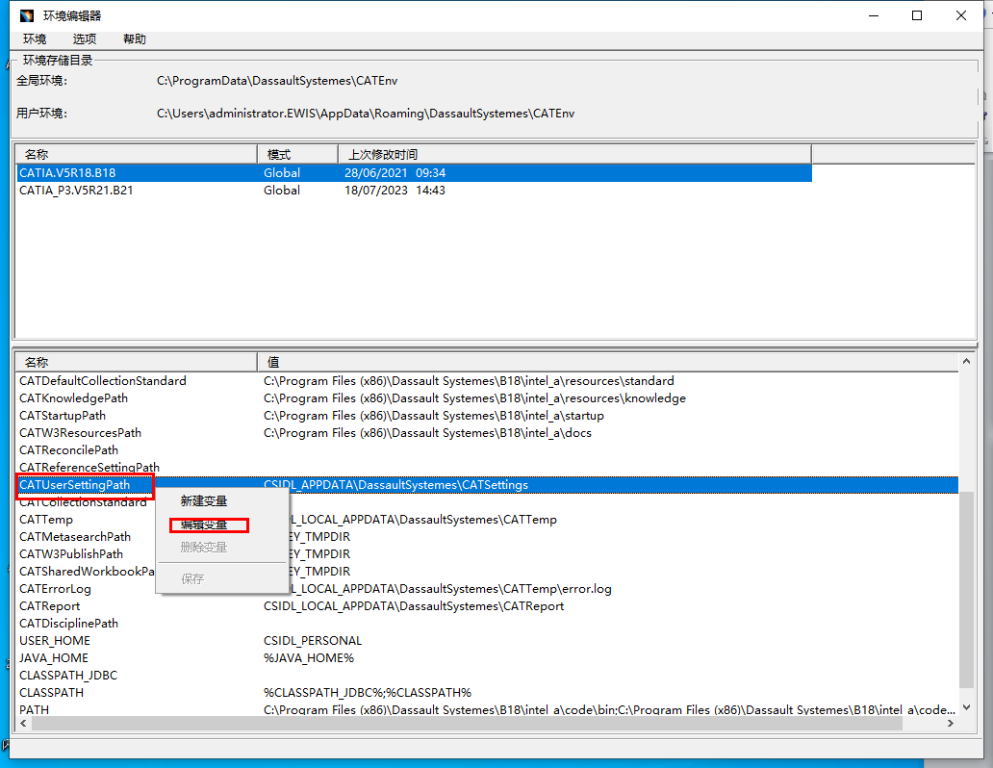Screen dimensions: 993x768
Task: Select the CATIA_P3.V5R21.B21 environment row
Action: coord(414,191)
